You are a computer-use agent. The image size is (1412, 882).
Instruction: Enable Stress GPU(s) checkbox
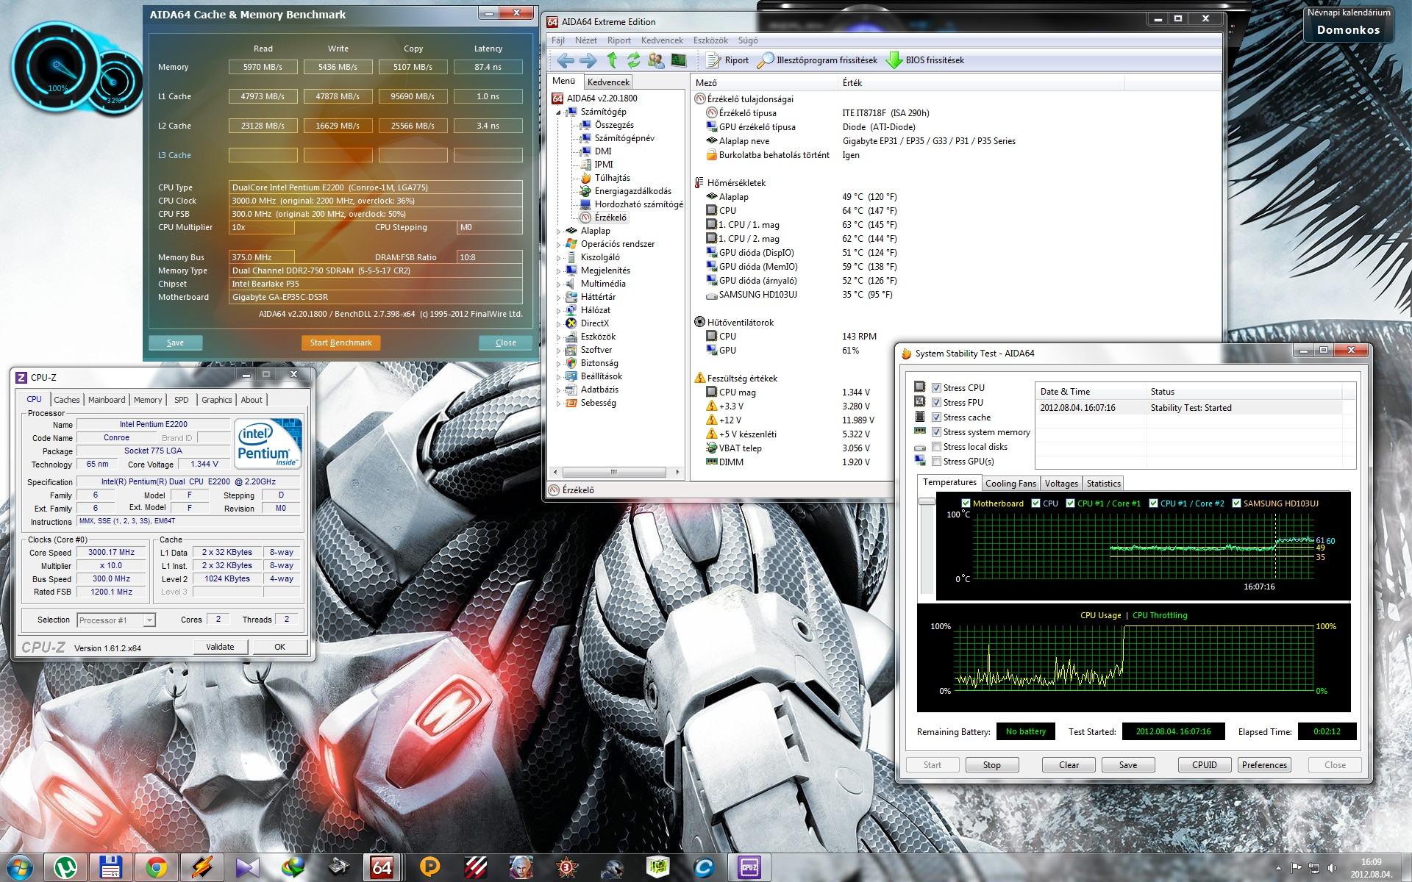click(x=936, y=462)
